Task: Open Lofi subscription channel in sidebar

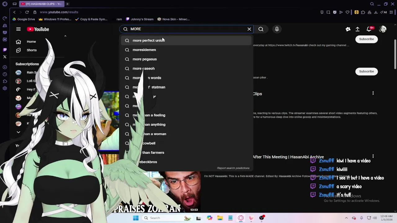Action: point(27,81)
